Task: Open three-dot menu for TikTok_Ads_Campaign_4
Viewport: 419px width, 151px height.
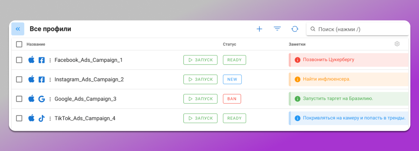Action: [x=50, y=119]
